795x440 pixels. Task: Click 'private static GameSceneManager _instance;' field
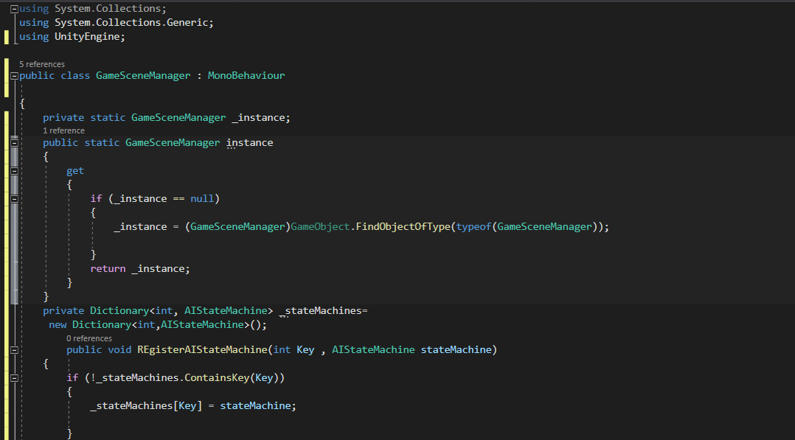click(167, 118)
